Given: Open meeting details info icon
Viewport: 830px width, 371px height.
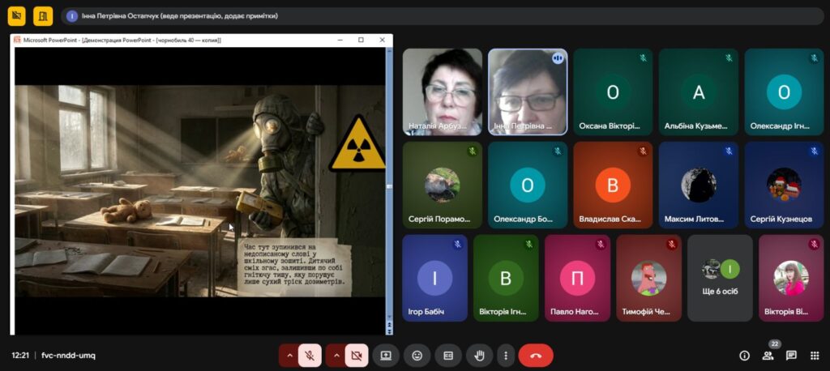Looking at the screenshot, I should [x=744, y=356].
